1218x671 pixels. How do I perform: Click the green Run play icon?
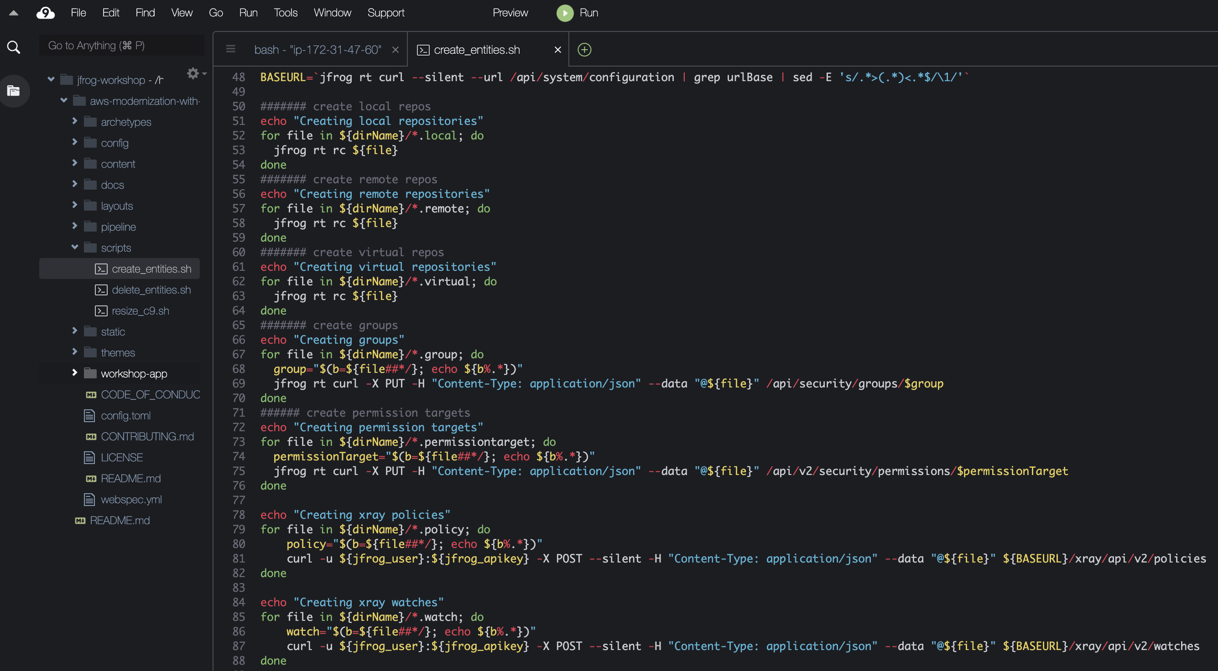coord(565,13)
